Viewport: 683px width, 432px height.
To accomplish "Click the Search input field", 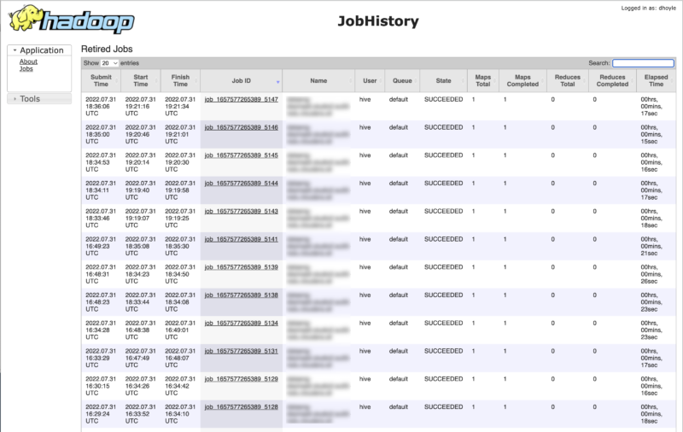I will (643, 63).
